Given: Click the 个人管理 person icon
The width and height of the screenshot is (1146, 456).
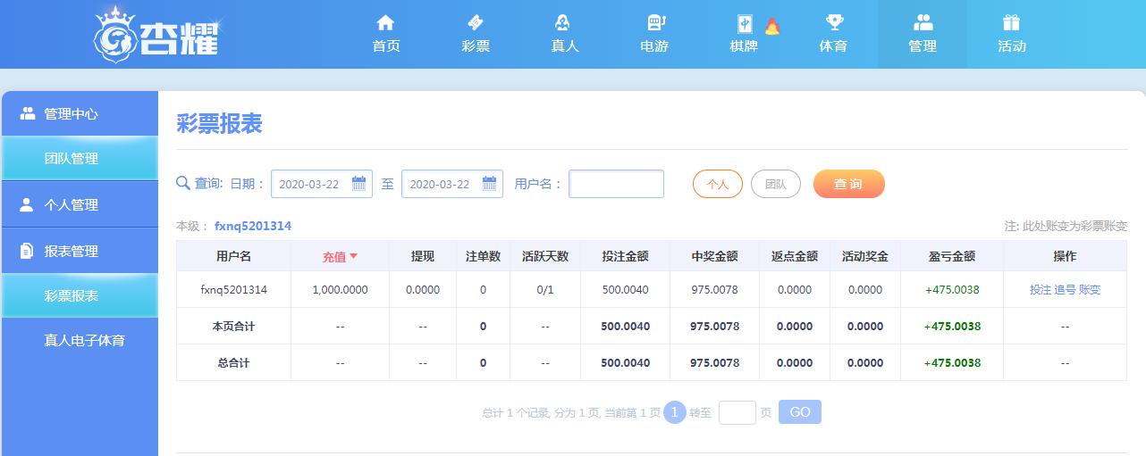Looking at the screenshot, I should point(27,204).
